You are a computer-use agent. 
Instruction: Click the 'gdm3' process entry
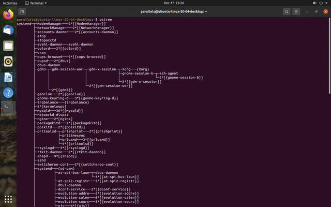41,69
